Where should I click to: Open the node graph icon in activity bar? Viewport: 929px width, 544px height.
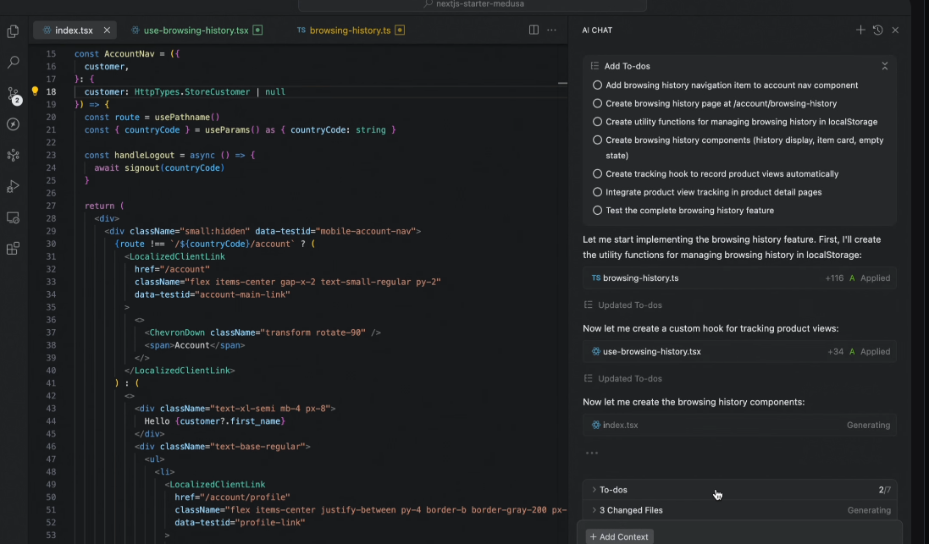13,155
